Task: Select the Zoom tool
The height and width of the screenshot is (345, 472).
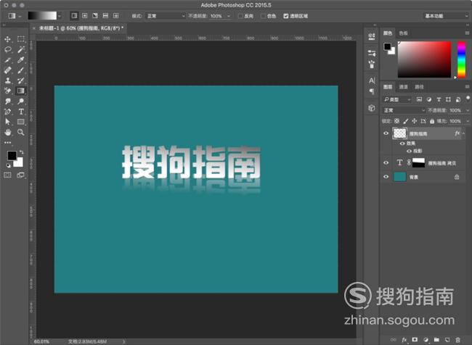Action: tap(21, 132)
